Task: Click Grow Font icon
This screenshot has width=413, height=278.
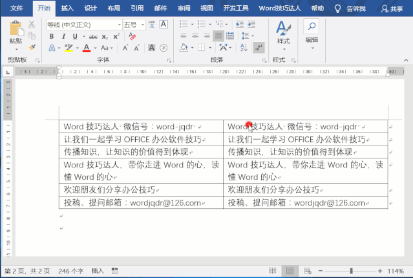Action: coord(125,48)
